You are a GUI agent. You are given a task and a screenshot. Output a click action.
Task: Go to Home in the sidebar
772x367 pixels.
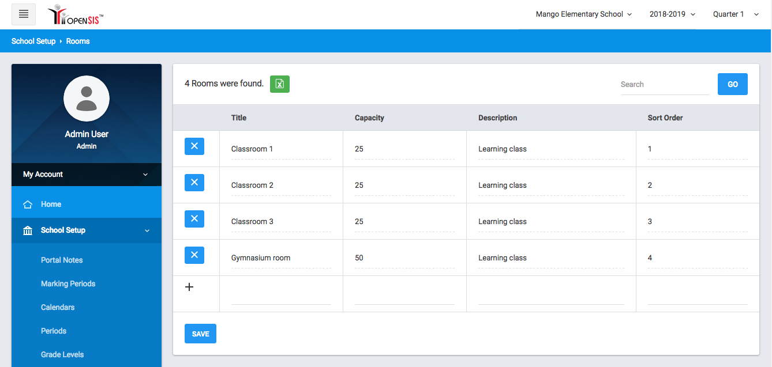[x=51, y=205]
